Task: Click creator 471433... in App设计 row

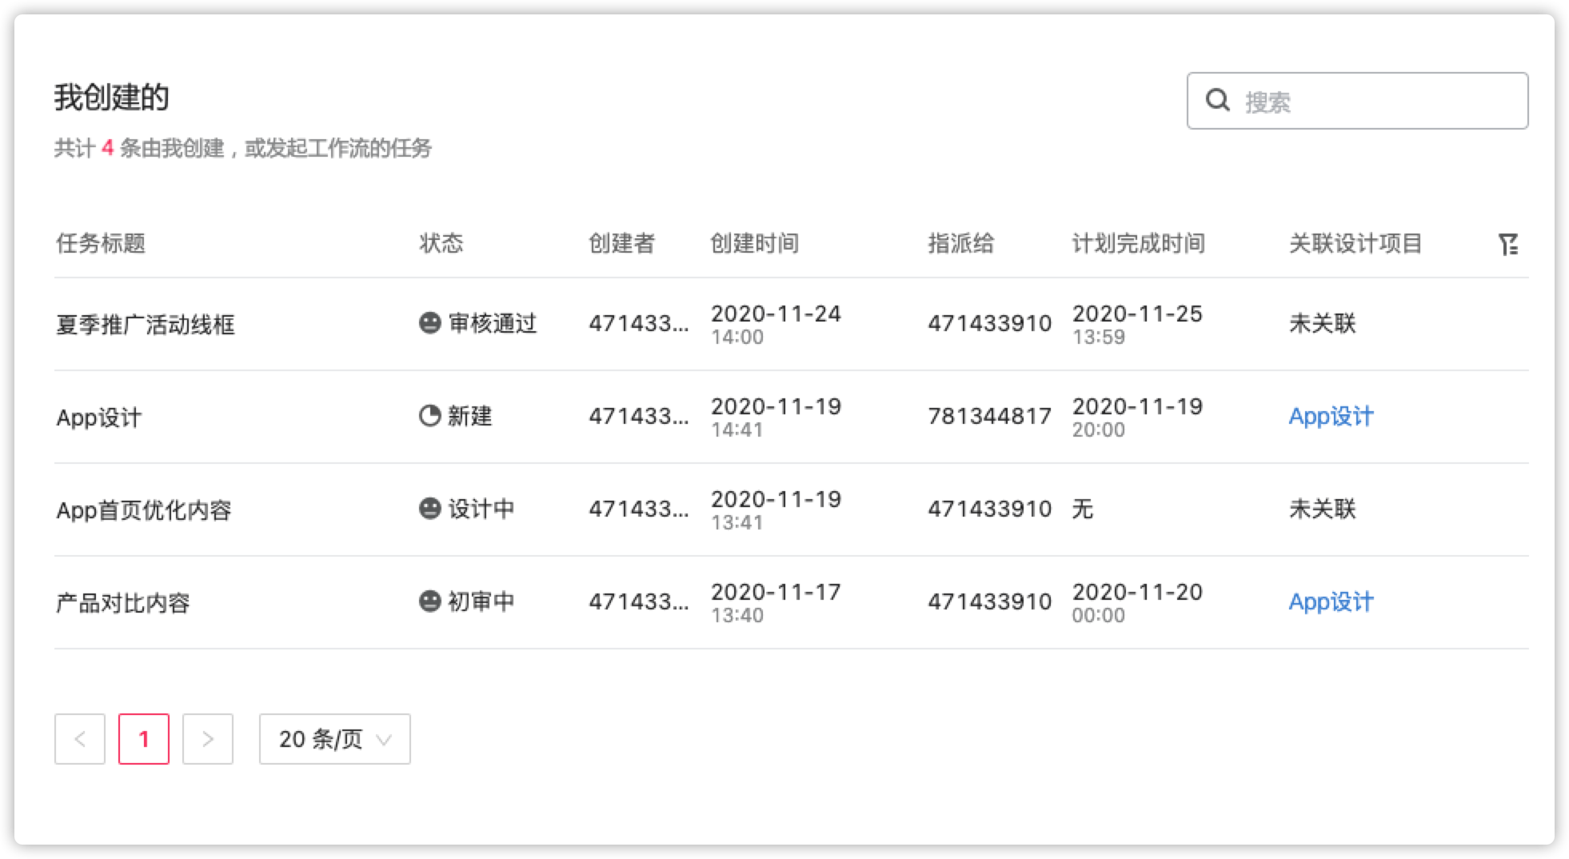Action: pyautogui.click(x=638, y=416)
